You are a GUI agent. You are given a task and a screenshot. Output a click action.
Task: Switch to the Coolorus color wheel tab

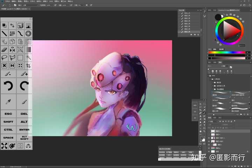pyautogui.click(x=229, y=10)
